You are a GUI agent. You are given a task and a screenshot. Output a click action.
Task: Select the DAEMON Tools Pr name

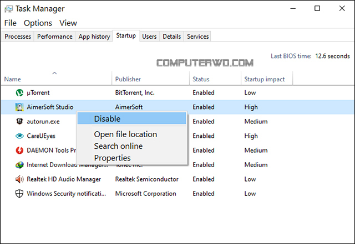point(52,150)
